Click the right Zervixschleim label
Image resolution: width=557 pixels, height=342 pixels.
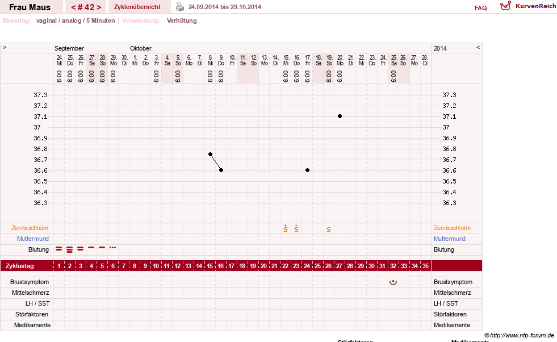point(452,228)
